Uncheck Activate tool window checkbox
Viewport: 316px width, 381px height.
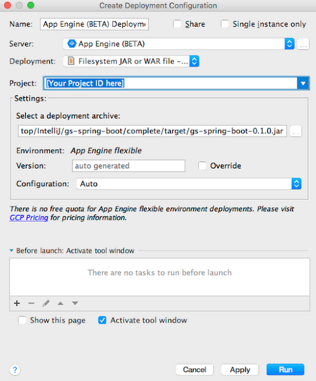[x=102, y=320]
